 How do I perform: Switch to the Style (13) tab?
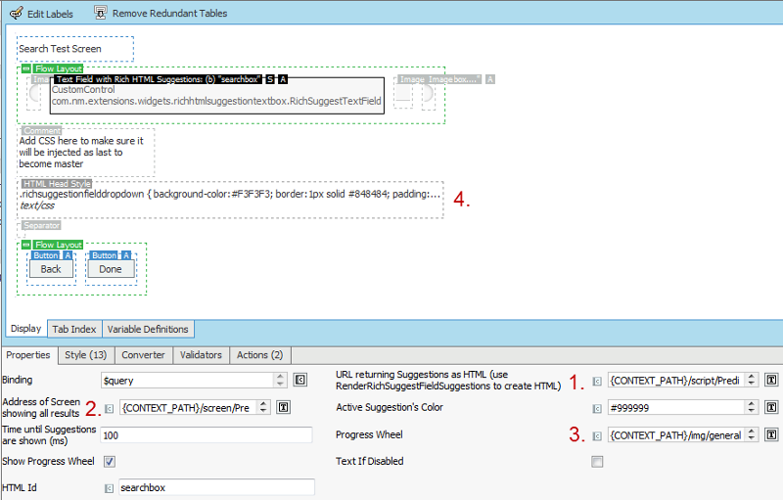[x=87, y=354]
